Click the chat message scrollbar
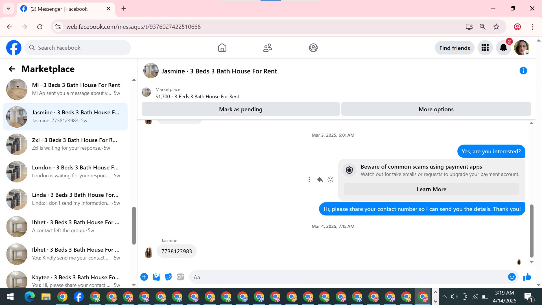Screen dimensions: 542x305 coord(532,231)
